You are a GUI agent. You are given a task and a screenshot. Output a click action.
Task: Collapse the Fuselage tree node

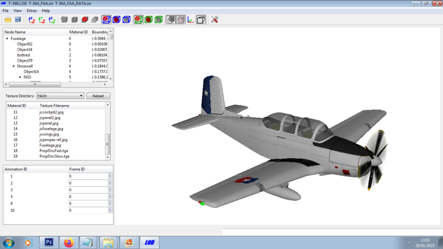(7, 39)
